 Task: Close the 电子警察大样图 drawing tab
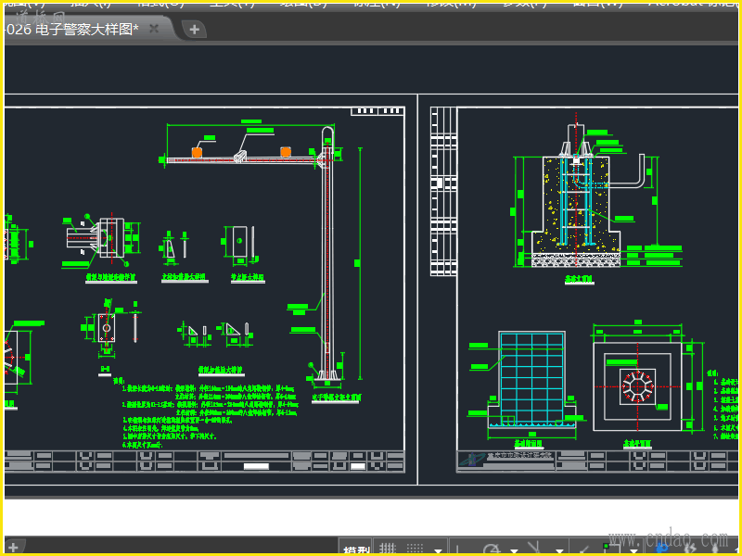coord(154,29)
